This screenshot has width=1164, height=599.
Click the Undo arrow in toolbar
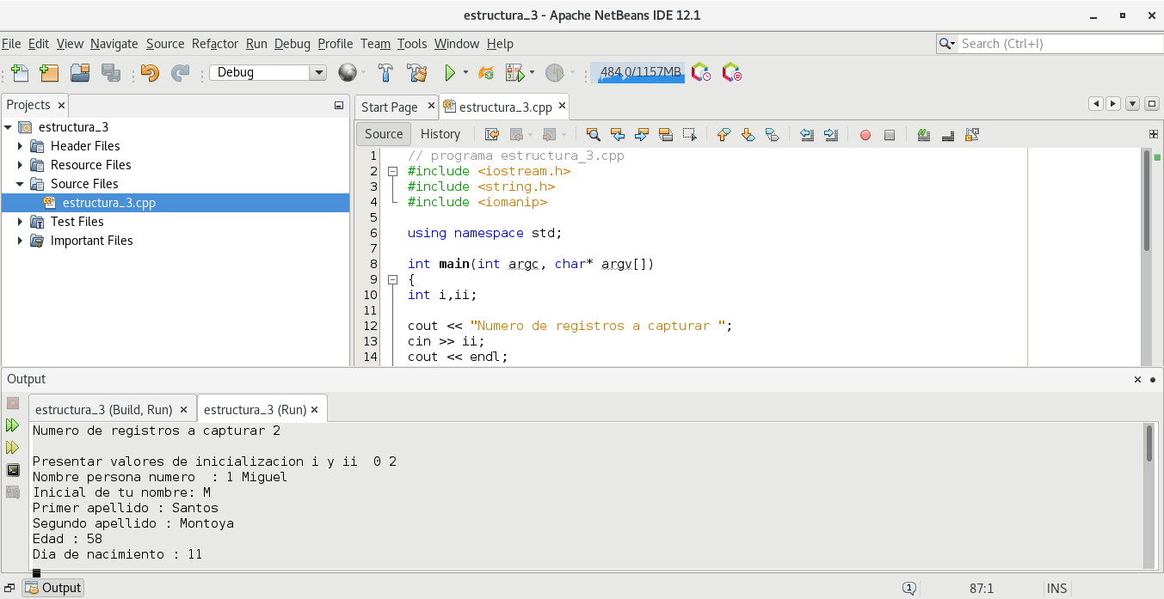pos(150,73)
